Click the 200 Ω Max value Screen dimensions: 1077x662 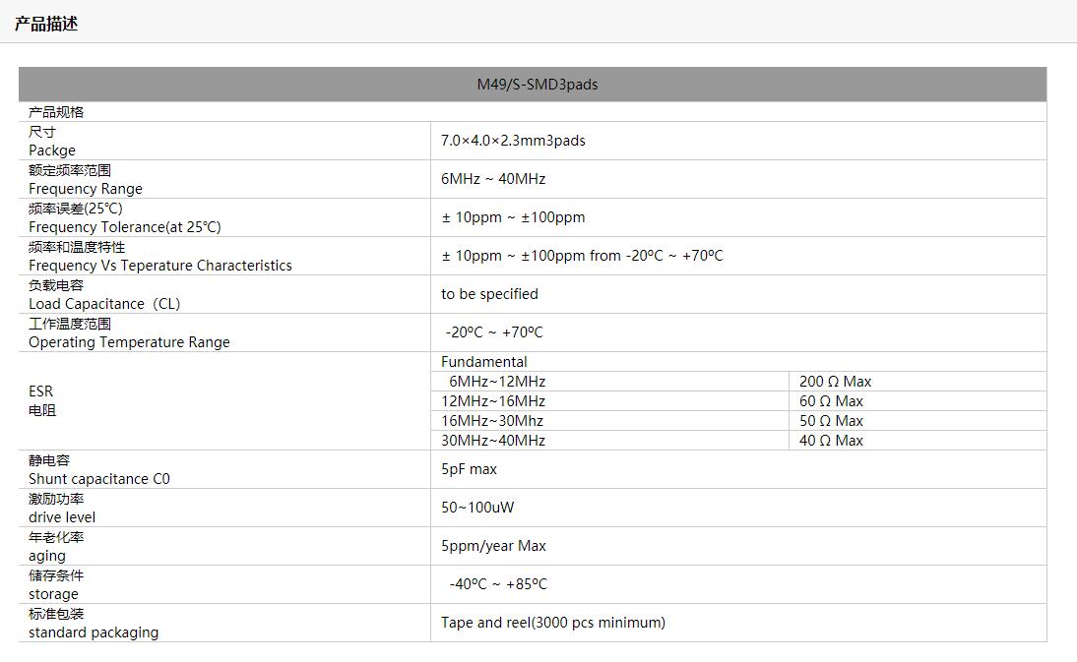pyautogui.click(x=835, y=382)
